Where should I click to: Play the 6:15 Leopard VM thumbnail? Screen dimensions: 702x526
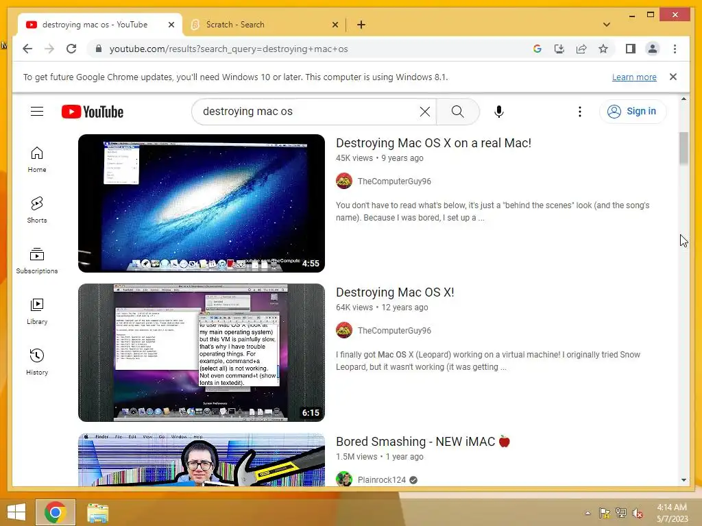coord(202,353)
